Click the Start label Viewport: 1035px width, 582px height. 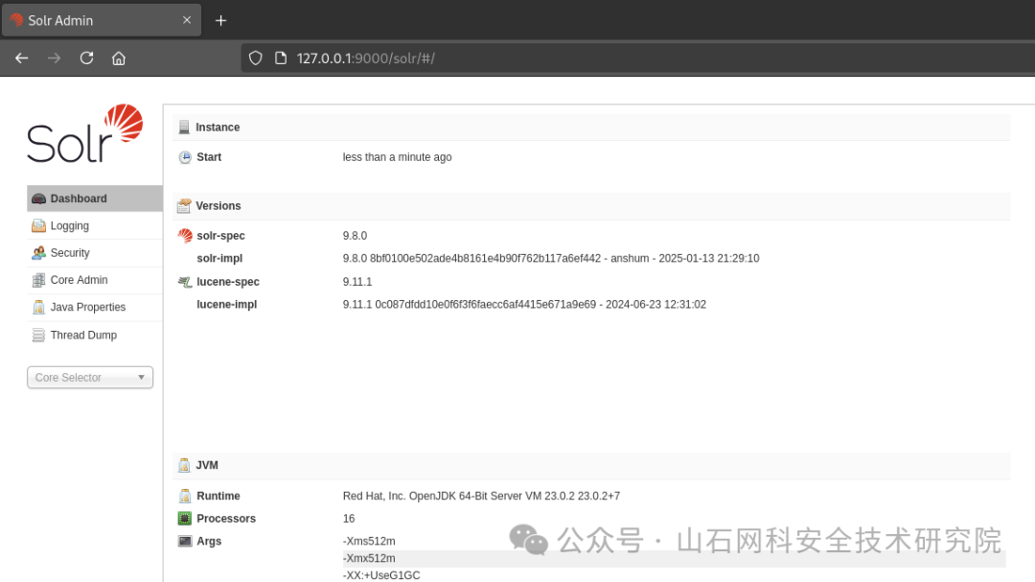(209, 157)
